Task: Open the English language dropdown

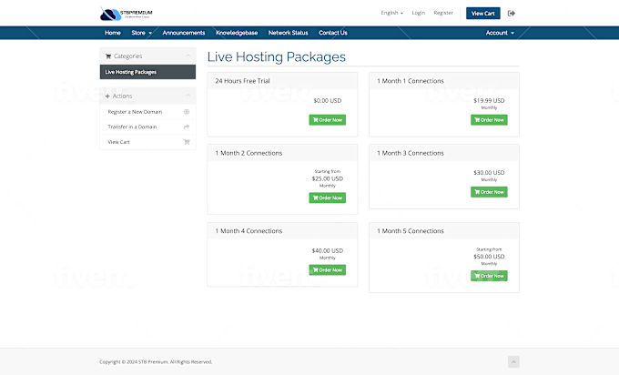Action: (x=392, y=14)
